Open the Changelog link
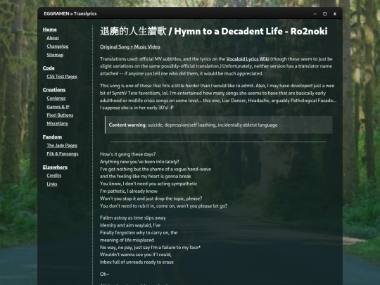This screenshot has height=285, width=380. (x=58, y=46)
